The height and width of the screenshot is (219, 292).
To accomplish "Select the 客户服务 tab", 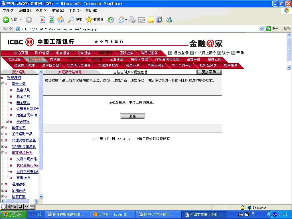I will (x=231, y=66).
